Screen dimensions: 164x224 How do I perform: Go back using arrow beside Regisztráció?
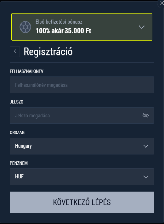pyautogui.click(x=15, y=52)
